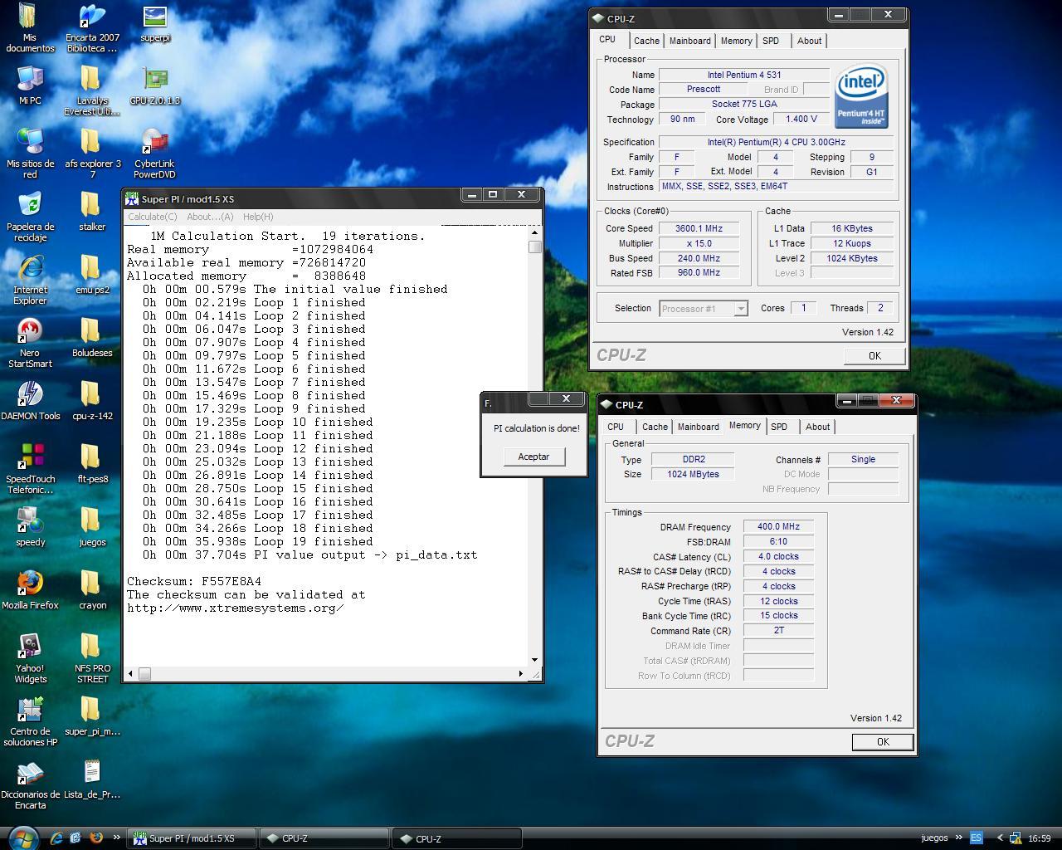Click OK in lower CPU-Z Memory window

pos(883,742)
